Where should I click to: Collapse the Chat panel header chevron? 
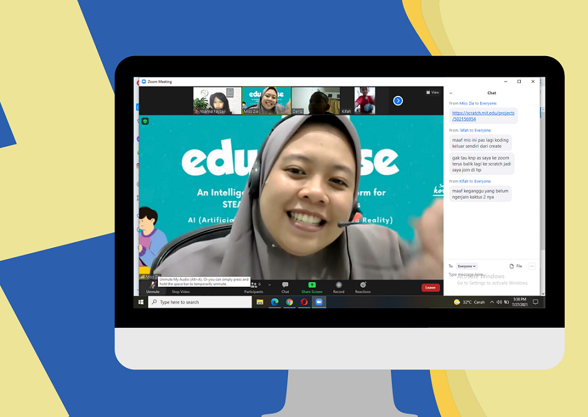tap(450, 93)
